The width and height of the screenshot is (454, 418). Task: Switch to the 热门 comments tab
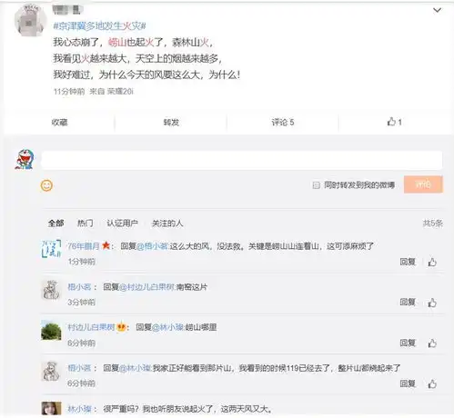(x=86, y=224)
